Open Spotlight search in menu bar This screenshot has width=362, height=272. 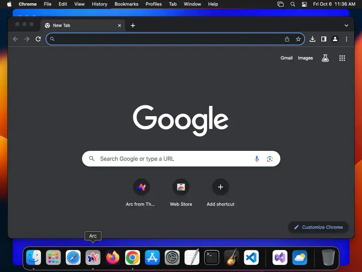tap(292, 4)
